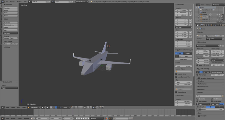
Task: Click the timeline record auto-keyframe button
Action: [107, 119]
